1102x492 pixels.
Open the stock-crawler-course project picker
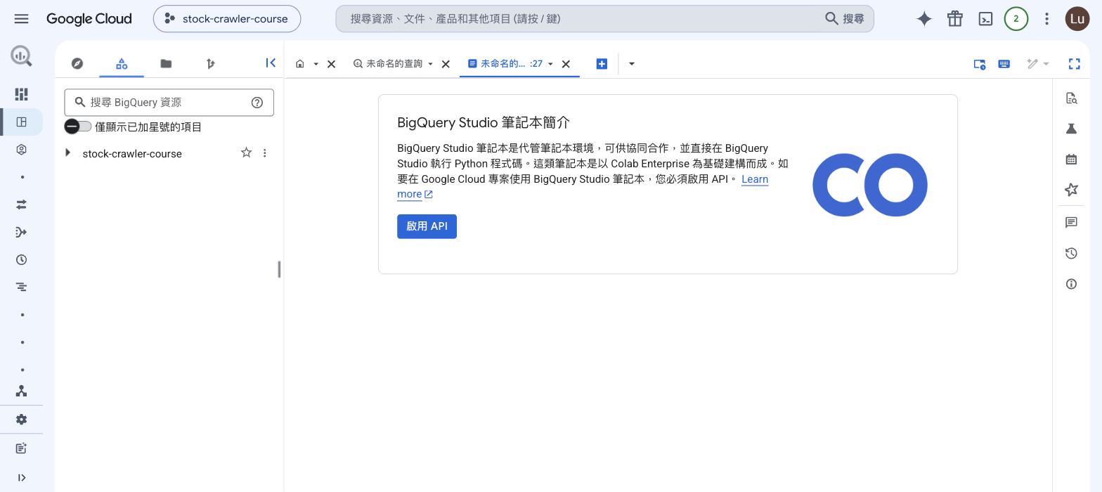(227, 19)
